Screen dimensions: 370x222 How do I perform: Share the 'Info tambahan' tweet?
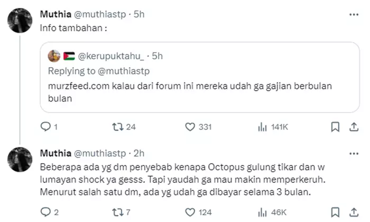pyautogui.click(x=354, y=127)
